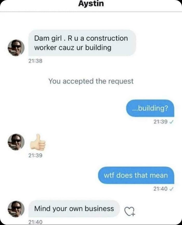Tap the 'Dam girl' construction worker message
The image size is (182, 225).
pos(82,43)
